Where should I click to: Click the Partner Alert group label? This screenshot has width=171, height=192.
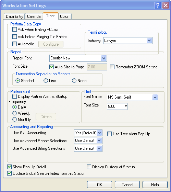tap(20, 92)
